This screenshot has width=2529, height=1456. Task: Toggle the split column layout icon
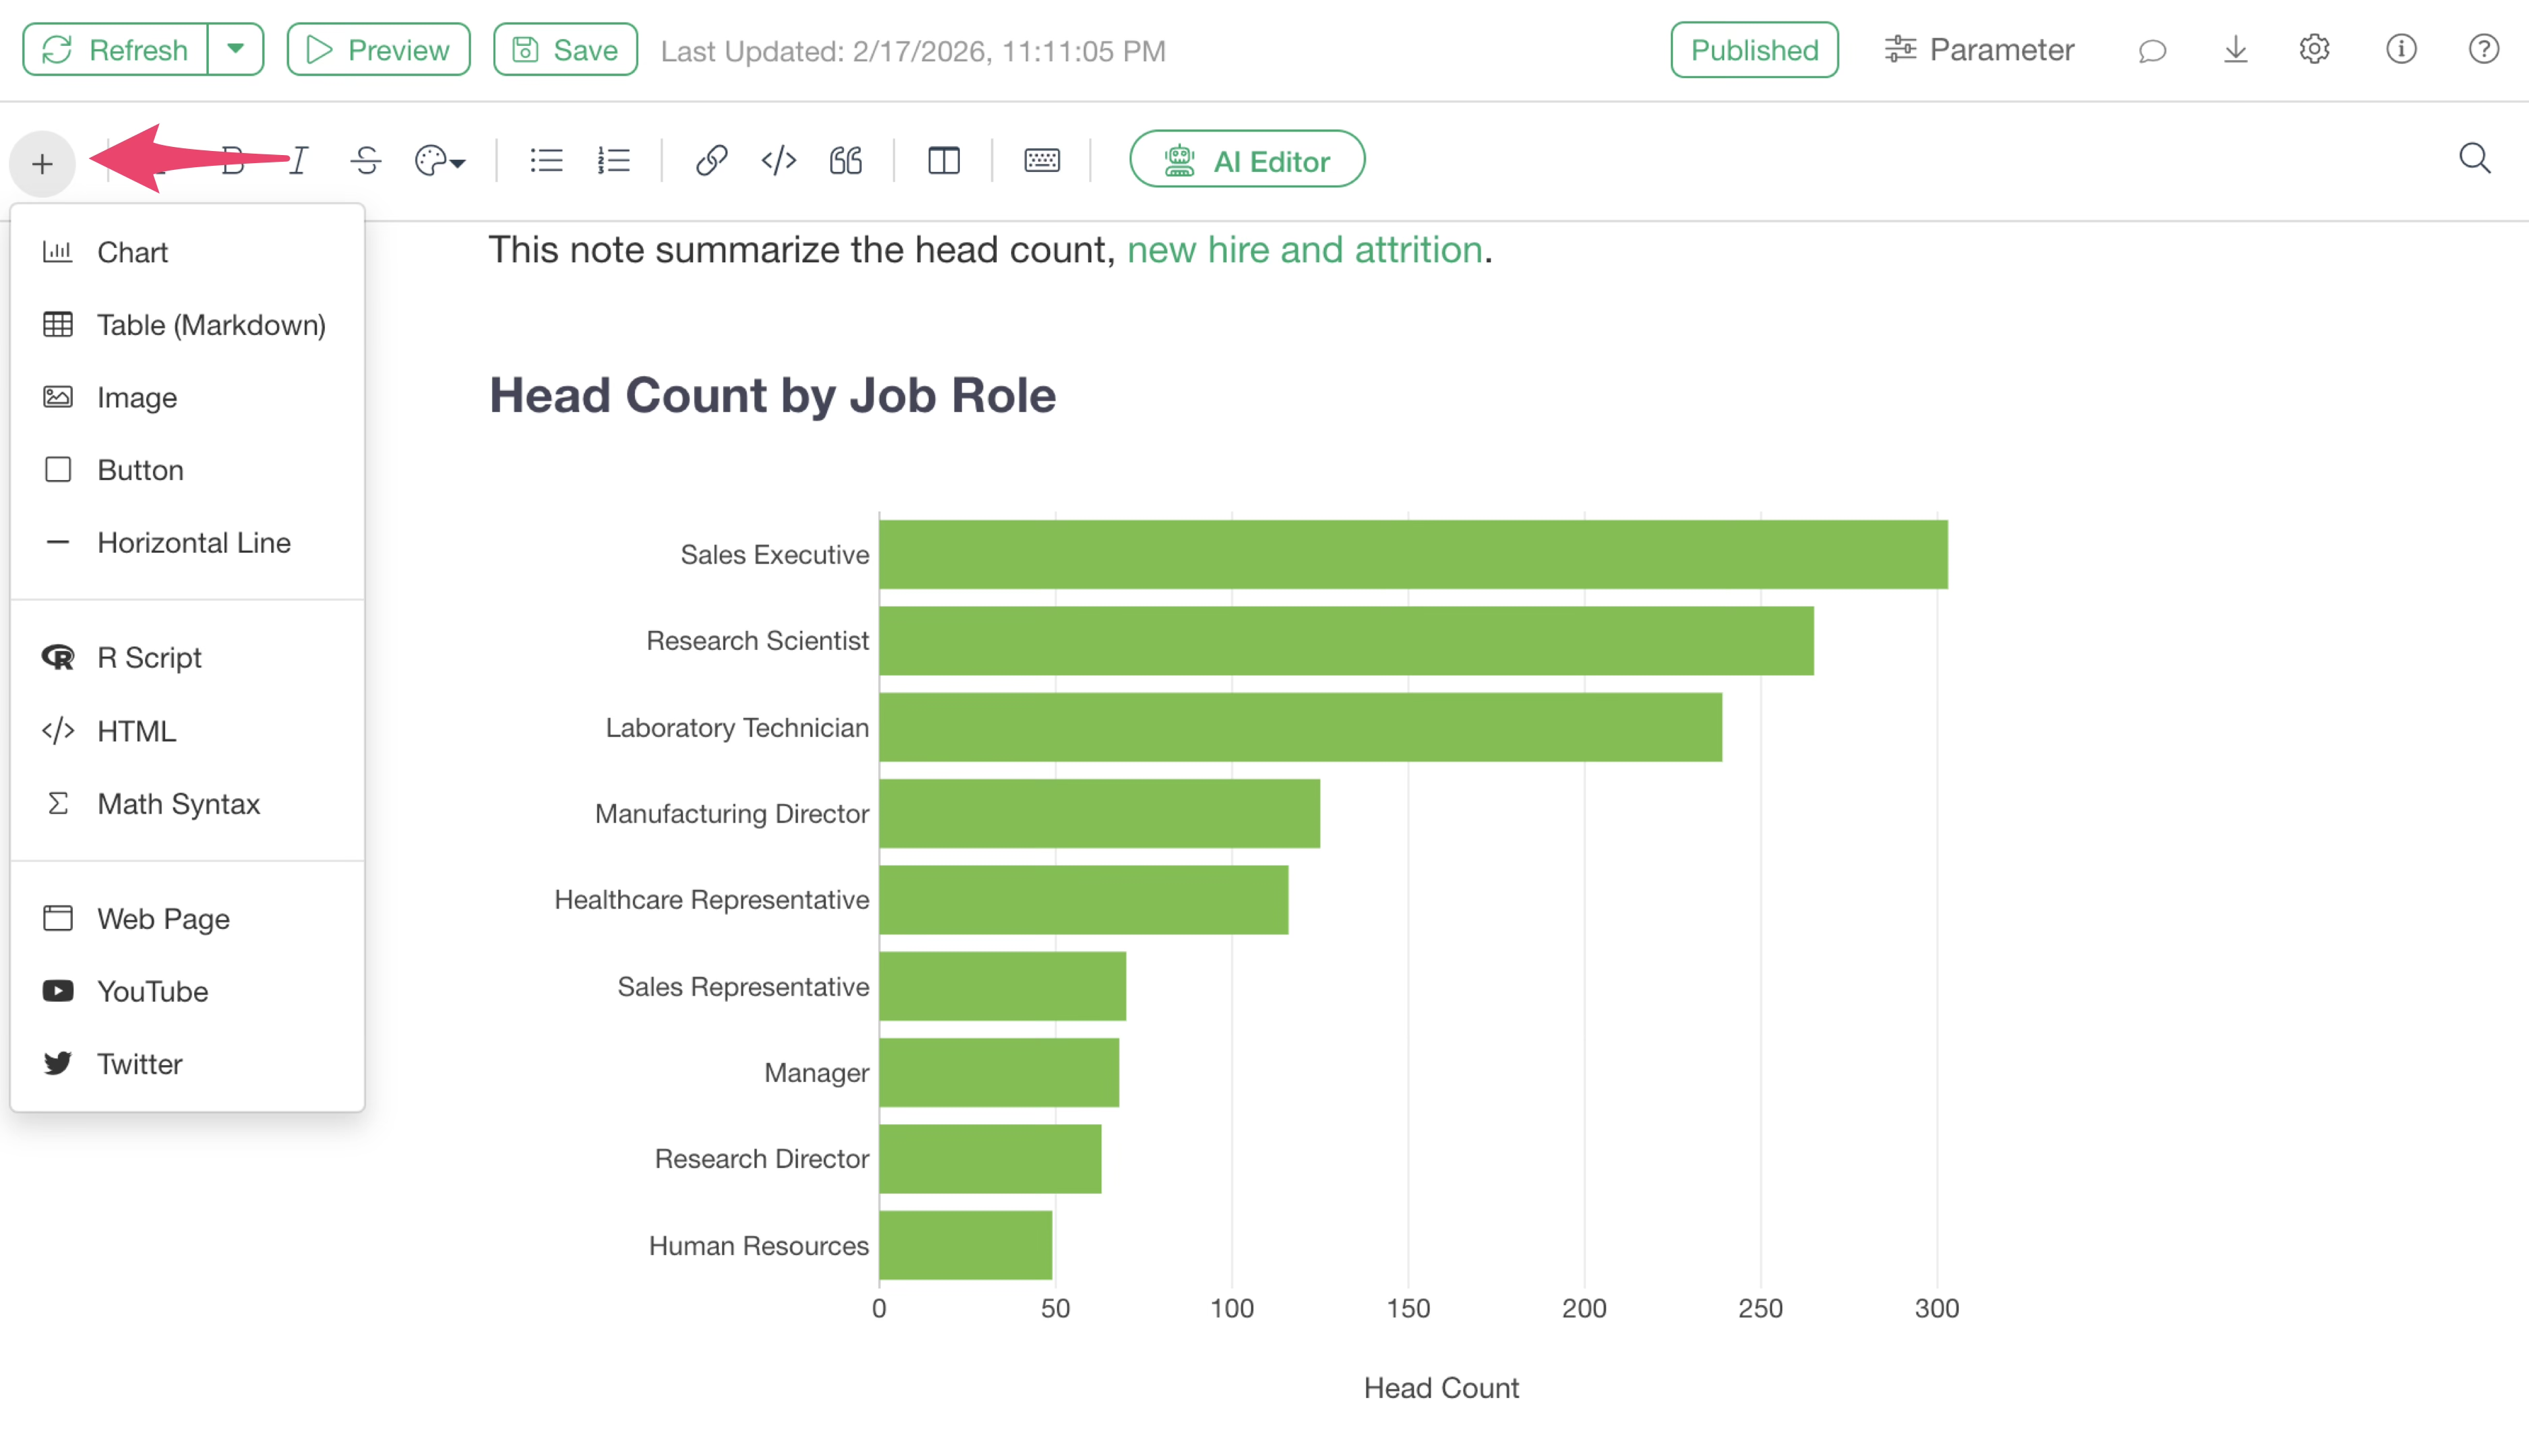pyautogui.click(x=943, y=160)
